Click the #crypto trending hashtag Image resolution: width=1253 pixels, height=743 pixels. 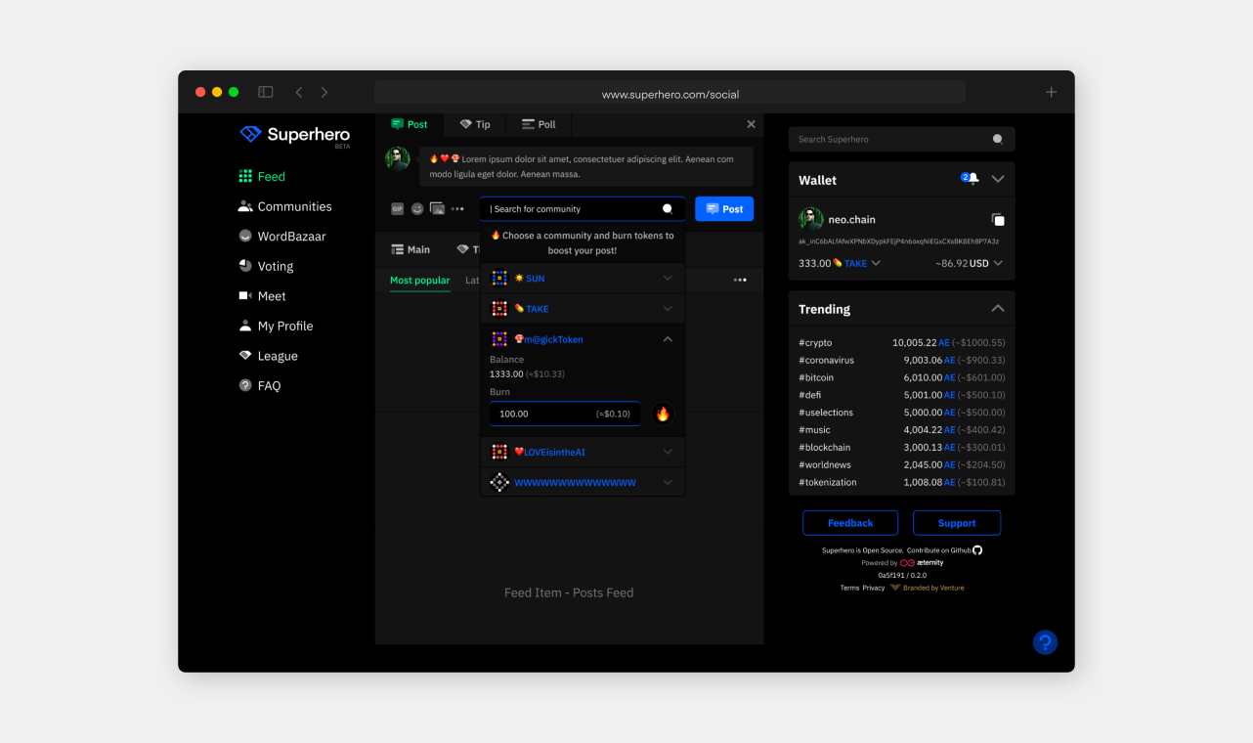(815, 343)
